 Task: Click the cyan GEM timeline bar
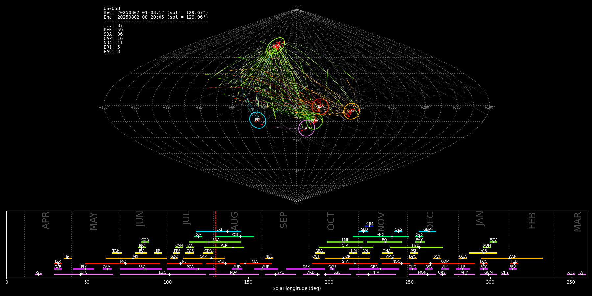coord(427,231)
